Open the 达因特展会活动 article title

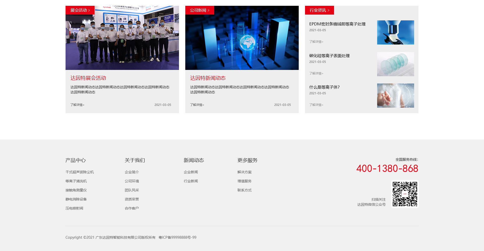(x=88, y=78)
